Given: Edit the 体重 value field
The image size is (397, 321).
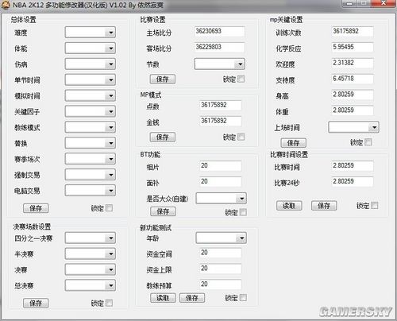Looking at the screenshot, I should [353, 110].
